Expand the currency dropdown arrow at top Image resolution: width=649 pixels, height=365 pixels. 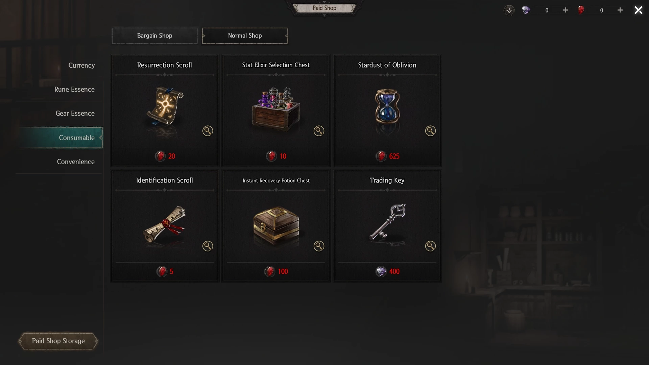click(x=509, y=10)
